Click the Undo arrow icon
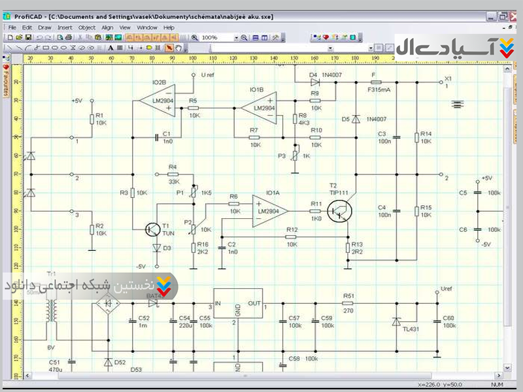Screen dimensions: 523x392 click(x=38, y=38)
